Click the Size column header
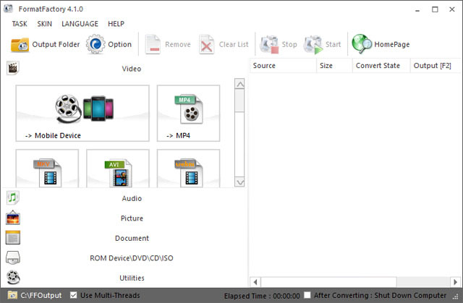Image resolution: width=463 pixels, height=303 pixels. (334, 66)
